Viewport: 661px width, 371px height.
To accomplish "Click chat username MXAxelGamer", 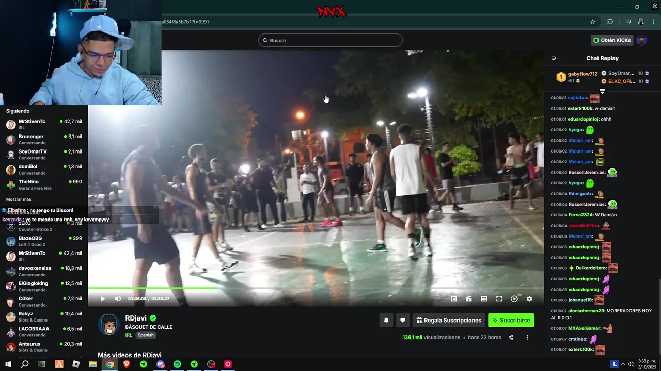I will coord(584,328).
